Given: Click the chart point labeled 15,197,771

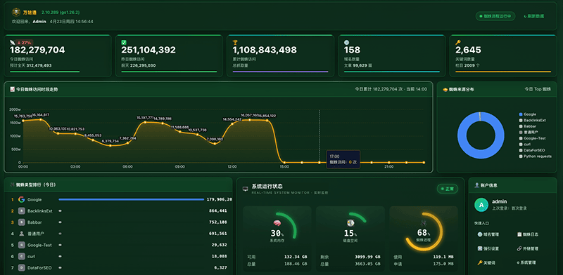Looking at the screenshot, I should click(145, 122).
